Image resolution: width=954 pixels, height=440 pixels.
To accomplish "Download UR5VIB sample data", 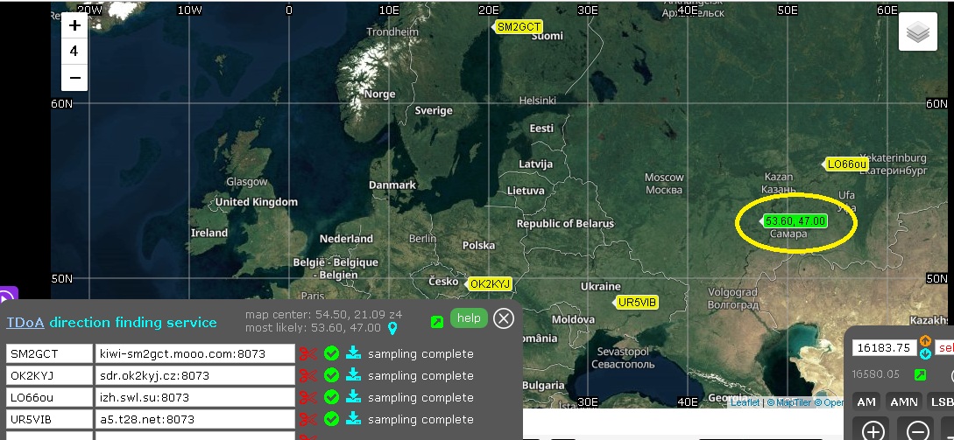I will 354,419.
